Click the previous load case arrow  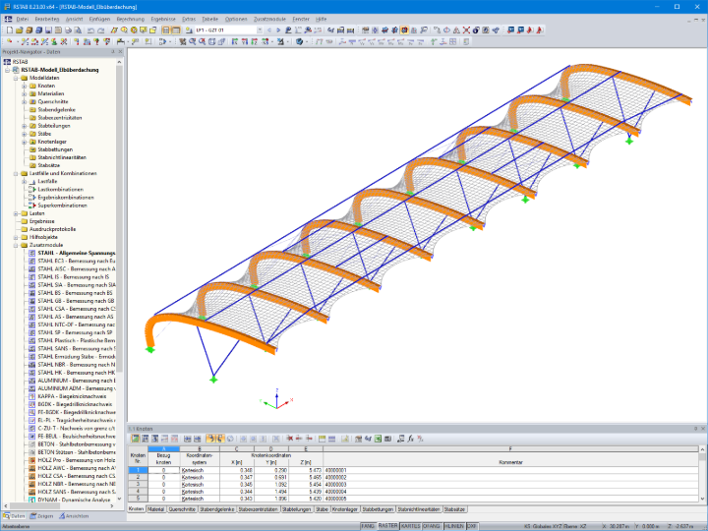click(x=269, y=30)
